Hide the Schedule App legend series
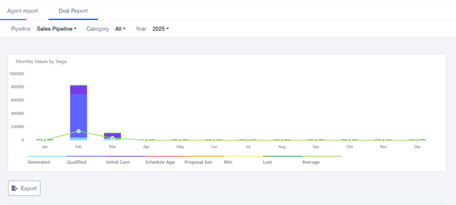The height and width of the screenshot is (205, 456). coord(160,162)
